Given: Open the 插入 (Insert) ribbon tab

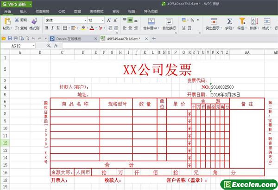Looking at the screenshot, I should click(x=23, y=12).
